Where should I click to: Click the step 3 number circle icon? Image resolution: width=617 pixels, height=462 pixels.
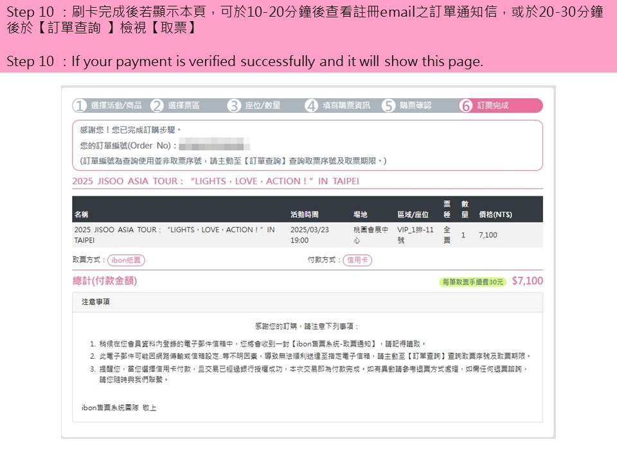pyautogui.click(x=234, y=106)
